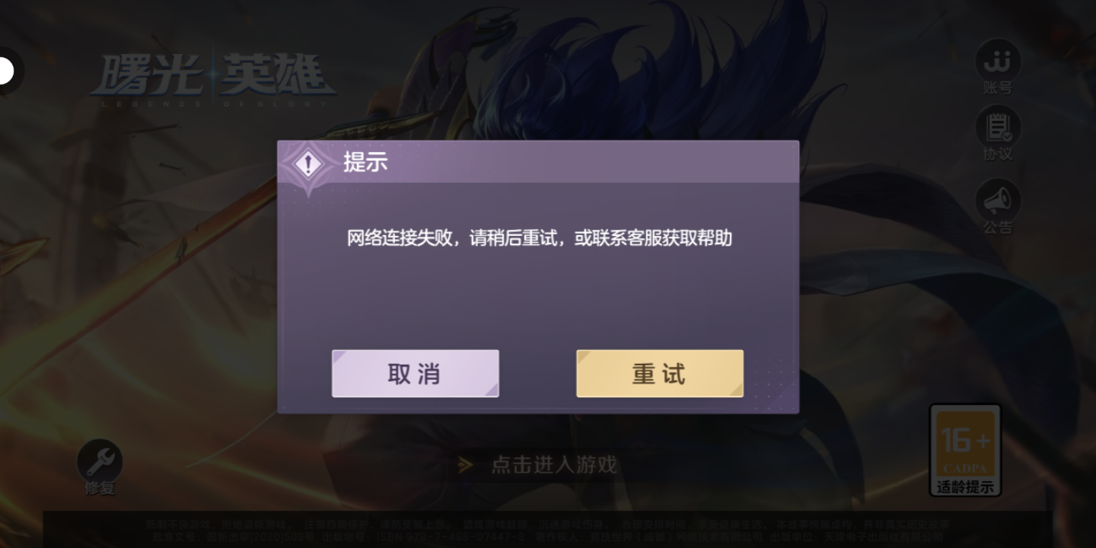Screen dimensions: 1096x548
Task: Retry the connection with 重试 button
Action: (660, 374)
